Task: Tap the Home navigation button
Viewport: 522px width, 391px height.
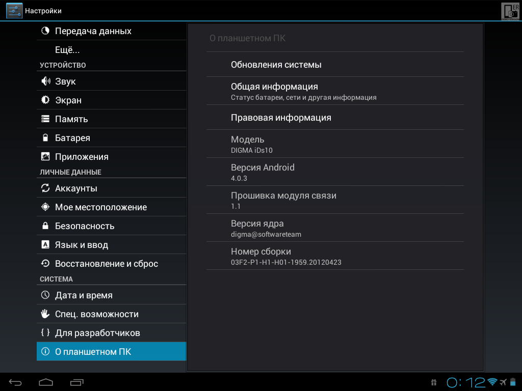Action: click(x=46, y=382)
